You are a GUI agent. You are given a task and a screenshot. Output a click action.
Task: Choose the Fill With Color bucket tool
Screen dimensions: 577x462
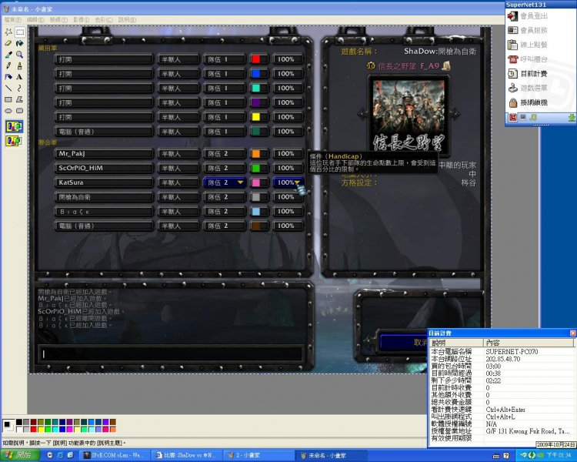tap(19, 43)
